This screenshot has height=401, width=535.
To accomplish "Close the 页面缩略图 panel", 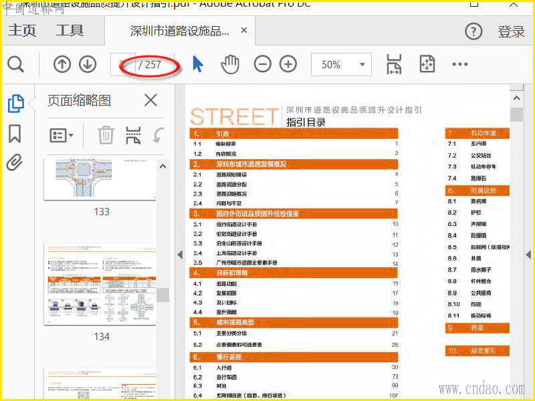I will [150, 101].
